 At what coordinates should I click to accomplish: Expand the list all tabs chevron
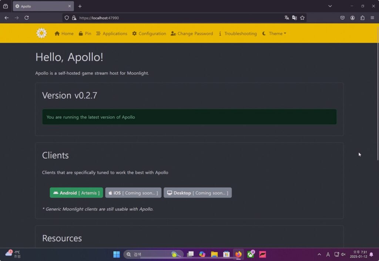pyautogui.click(x=330, y=6)
